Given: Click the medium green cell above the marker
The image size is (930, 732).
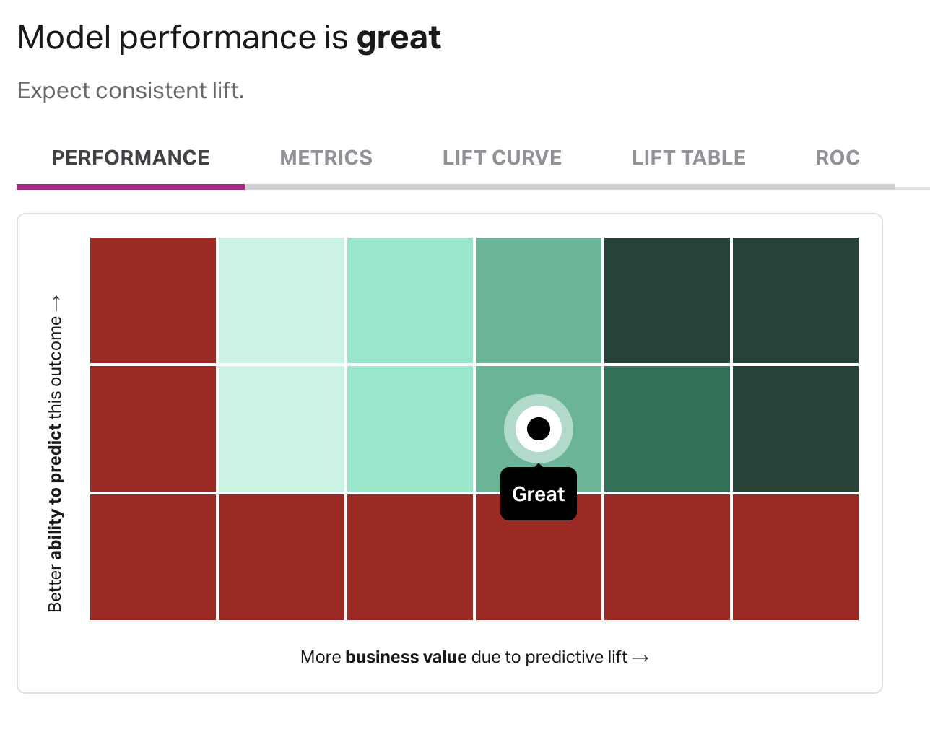Looking at the screenshot, I should (539, 300).
